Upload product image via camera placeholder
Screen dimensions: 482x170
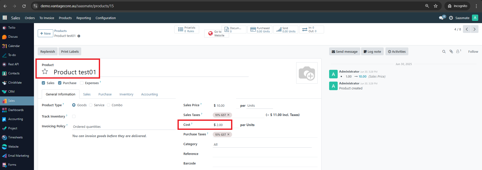point(306,73)
